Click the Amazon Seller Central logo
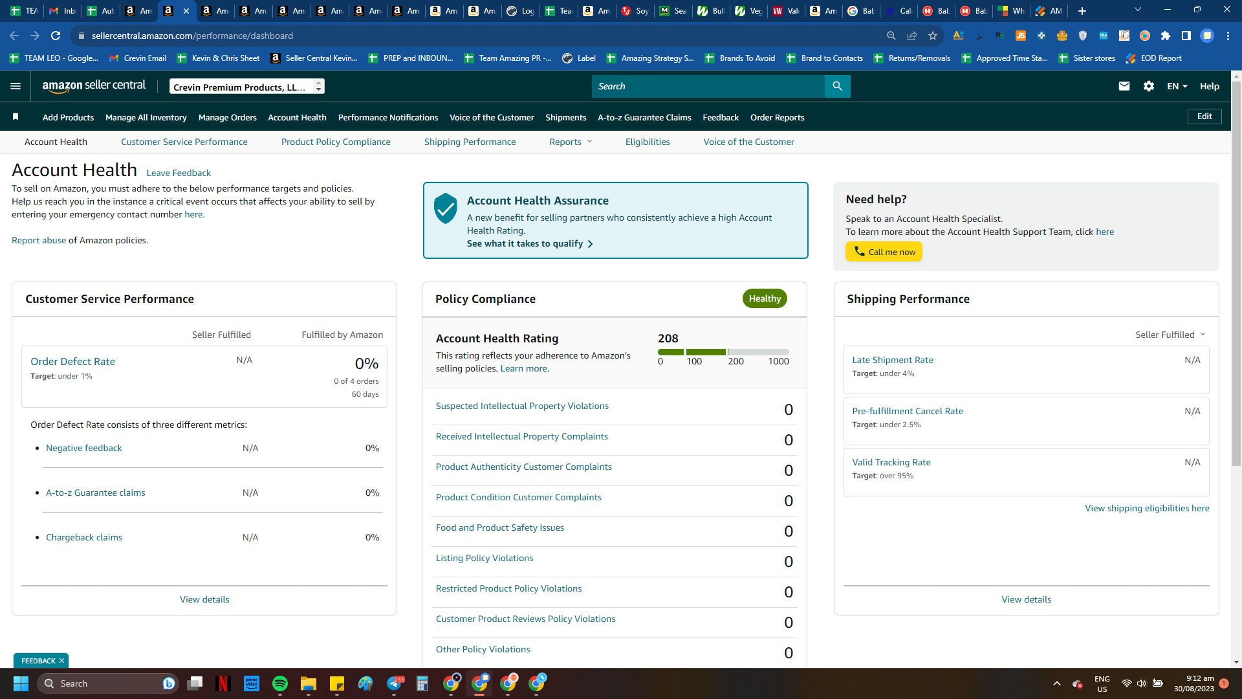The width and height of the screenshot is (1242, 699). (94, 86)
